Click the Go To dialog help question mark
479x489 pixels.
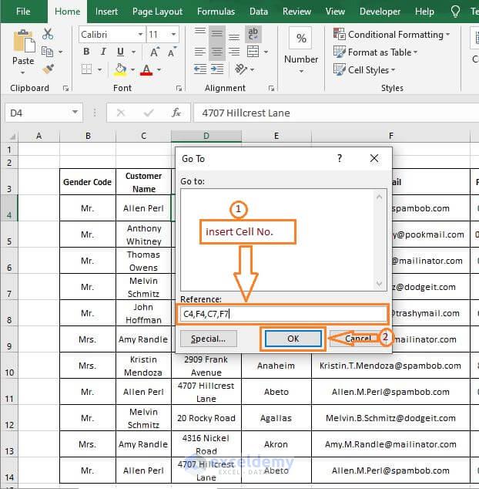[x=340, y=158]
